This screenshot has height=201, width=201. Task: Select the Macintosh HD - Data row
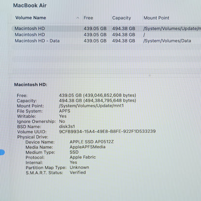pos(106,41)
